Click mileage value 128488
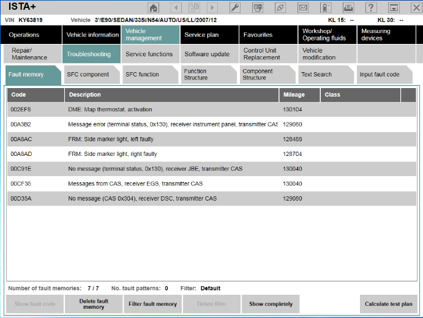 pyautogui.click(x=292, y=139)
